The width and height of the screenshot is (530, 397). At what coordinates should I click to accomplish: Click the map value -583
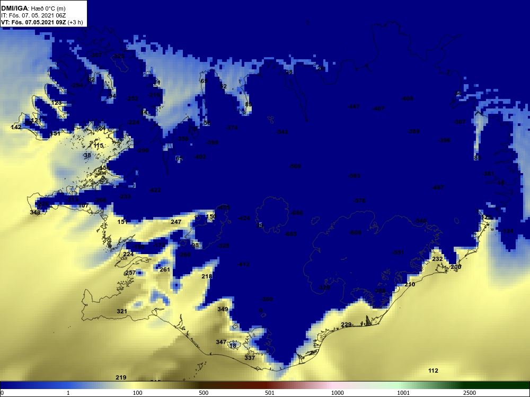[x=354, y=176]
